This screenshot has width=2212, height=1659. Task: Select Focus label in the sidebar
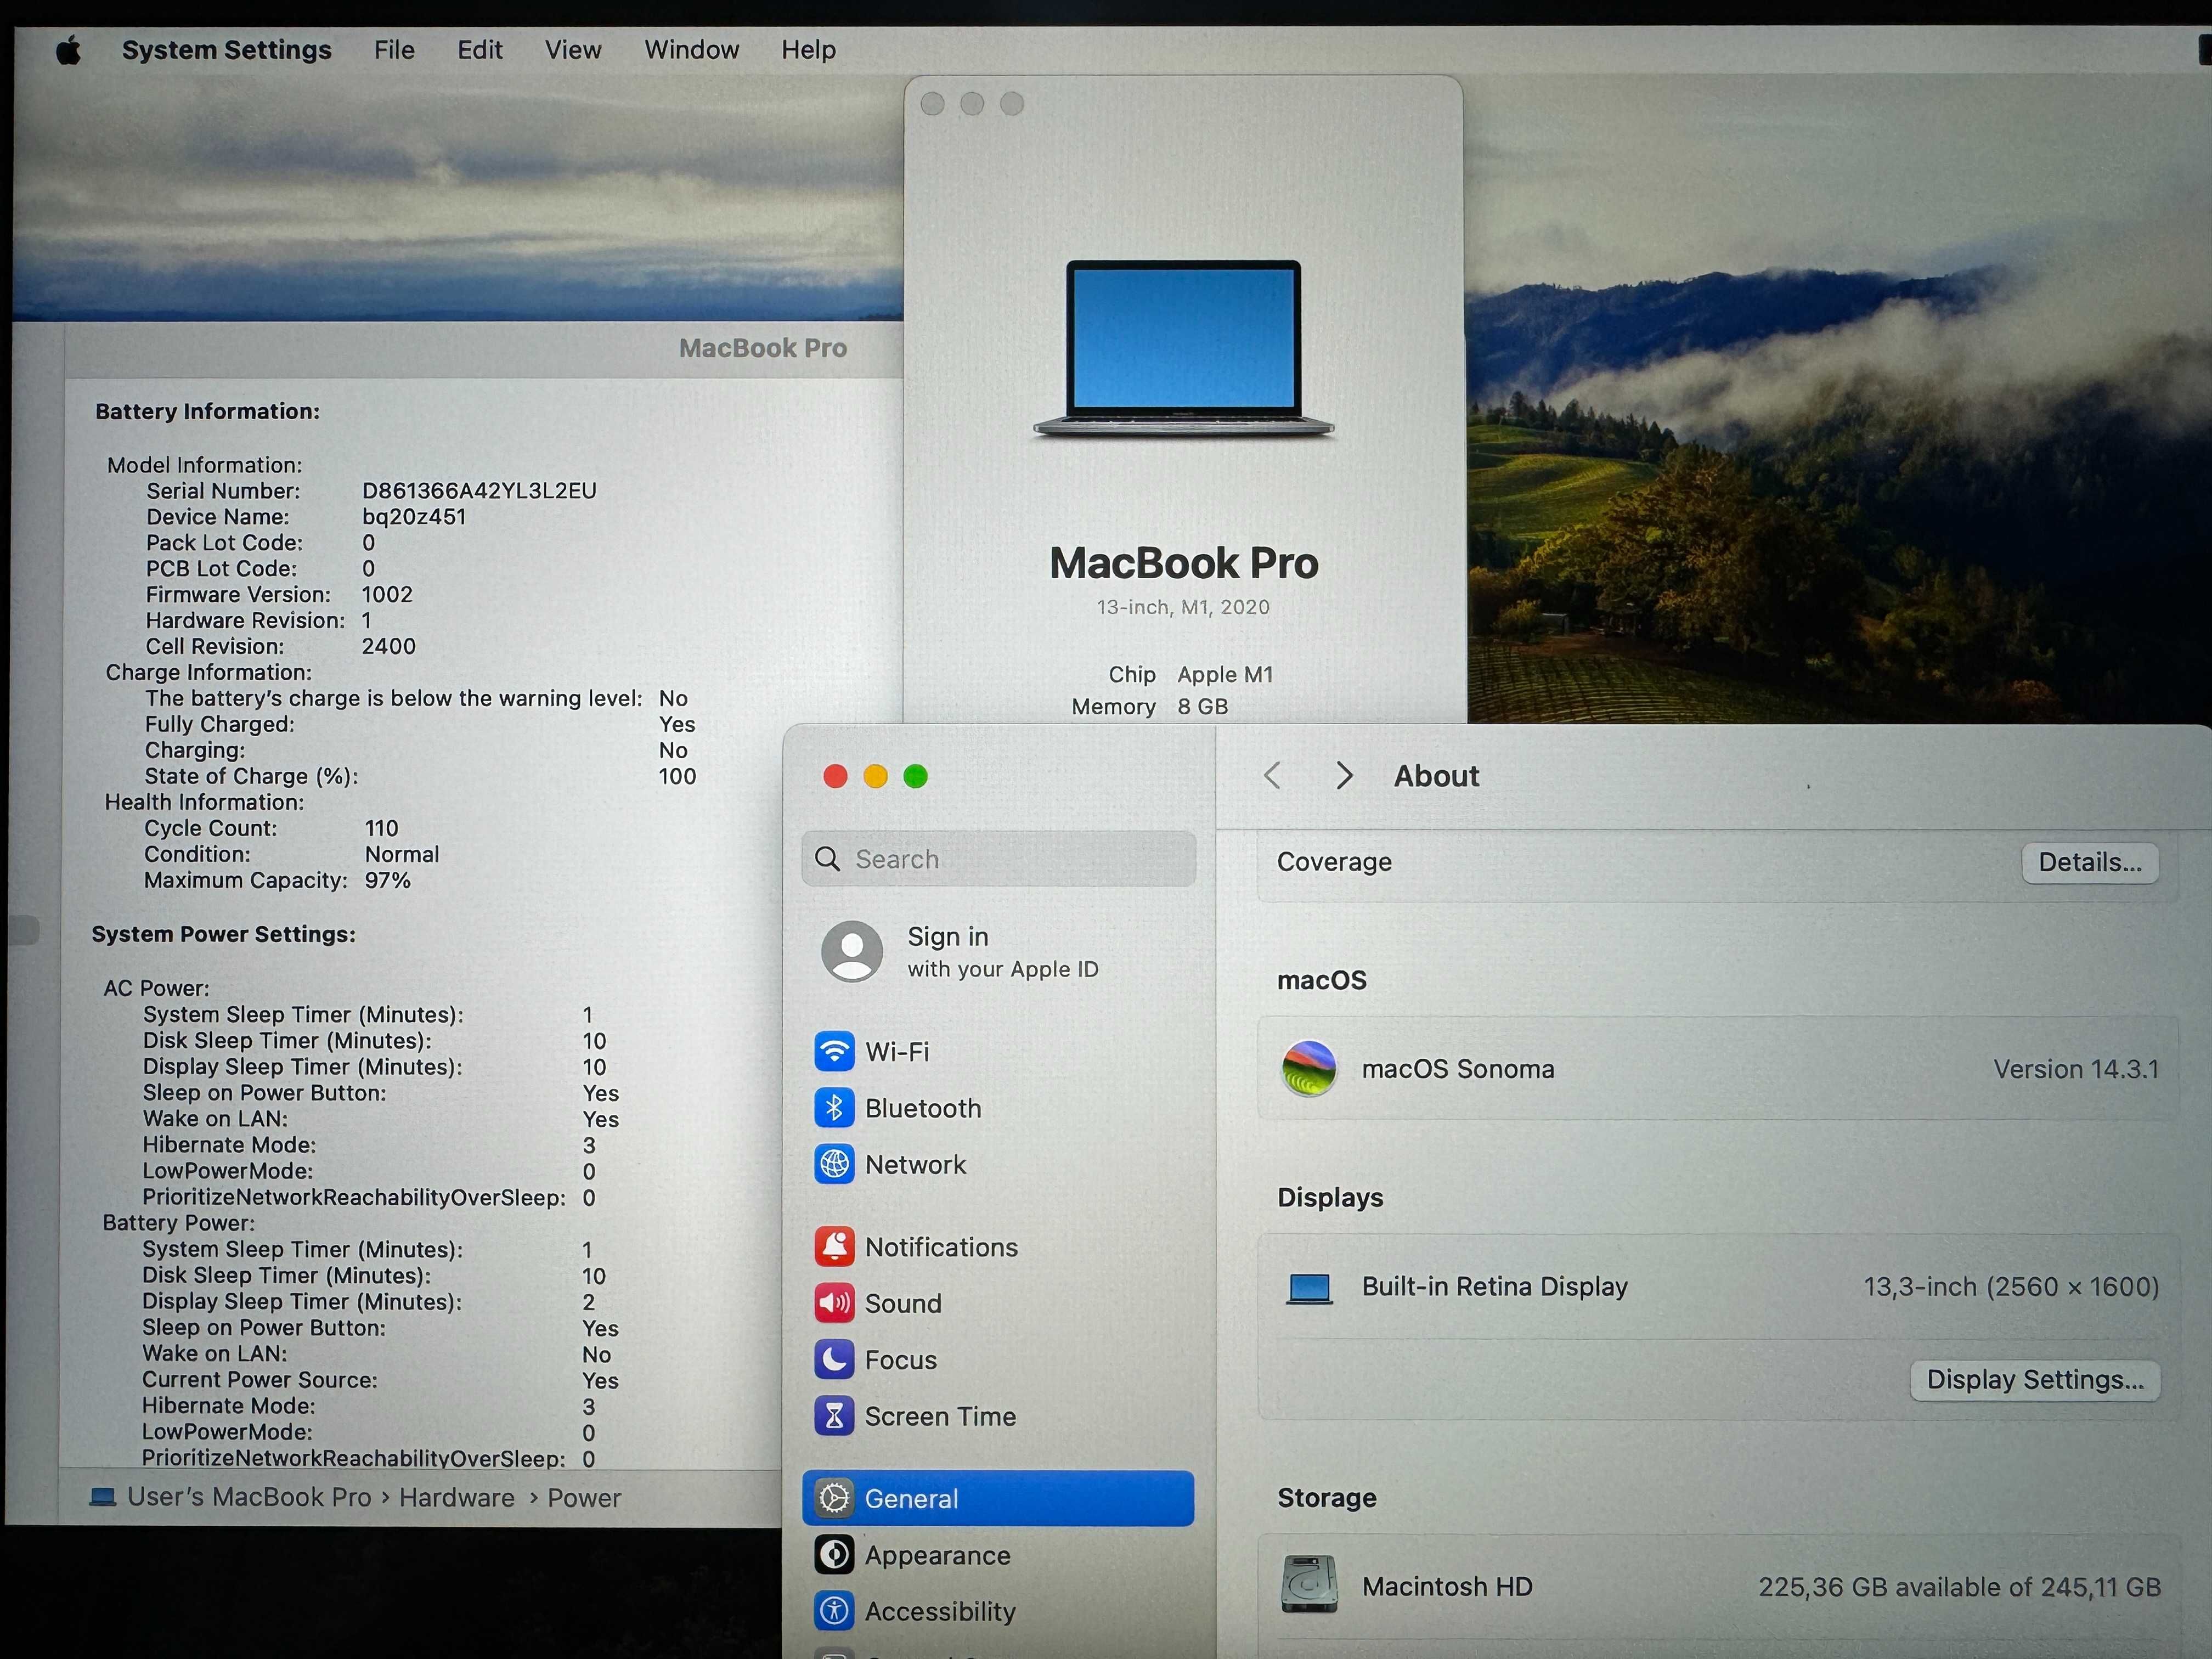pyautogui.click(x=901, y=1360)
